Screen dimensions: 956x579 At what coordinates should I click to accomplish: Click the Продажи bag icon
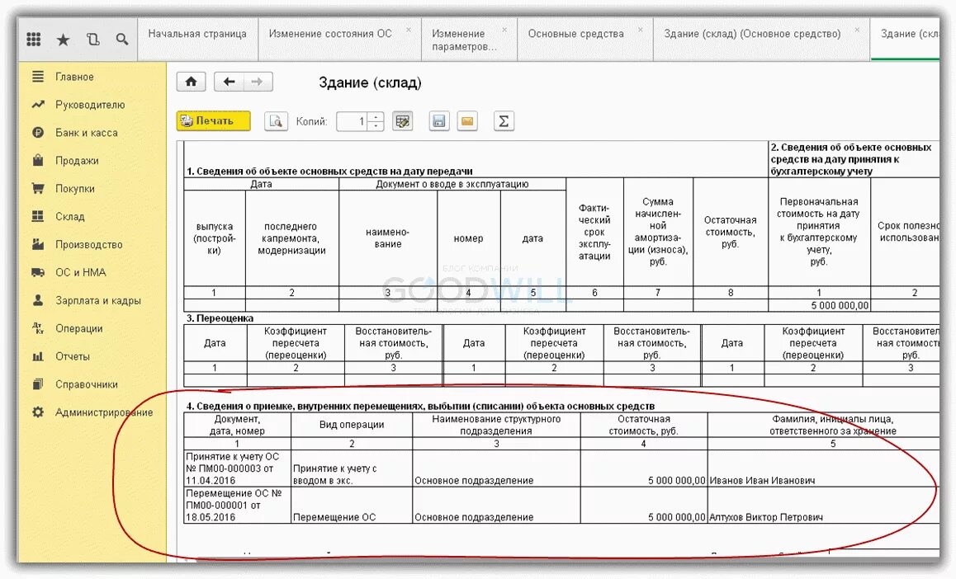pyautogui.click(x=38, y=161)
